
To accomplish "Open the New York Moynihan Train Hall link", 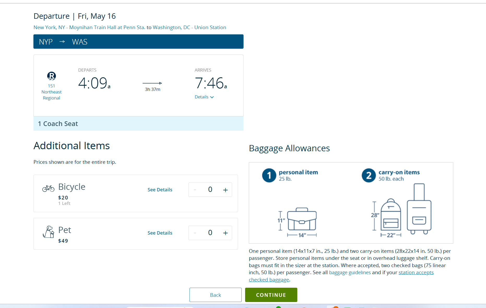I will click(x=89, y=27).
